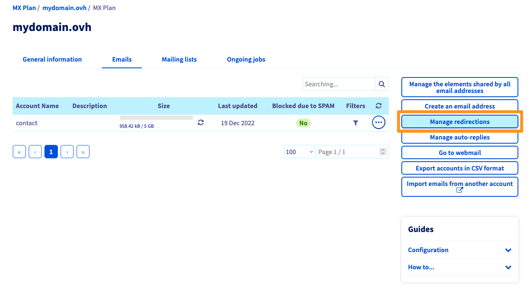Click Manage redirections button
Image resolution: width=528 pixels, height=294 pixels.
(x=460, y=122)
